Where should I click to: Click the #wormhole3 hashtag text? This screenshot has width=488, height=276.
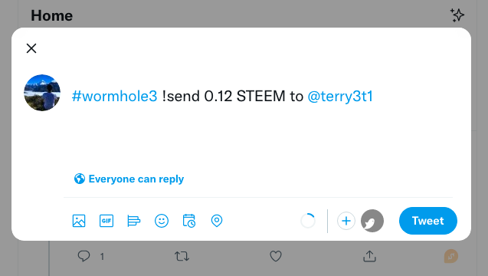click(x=115, y=96)
